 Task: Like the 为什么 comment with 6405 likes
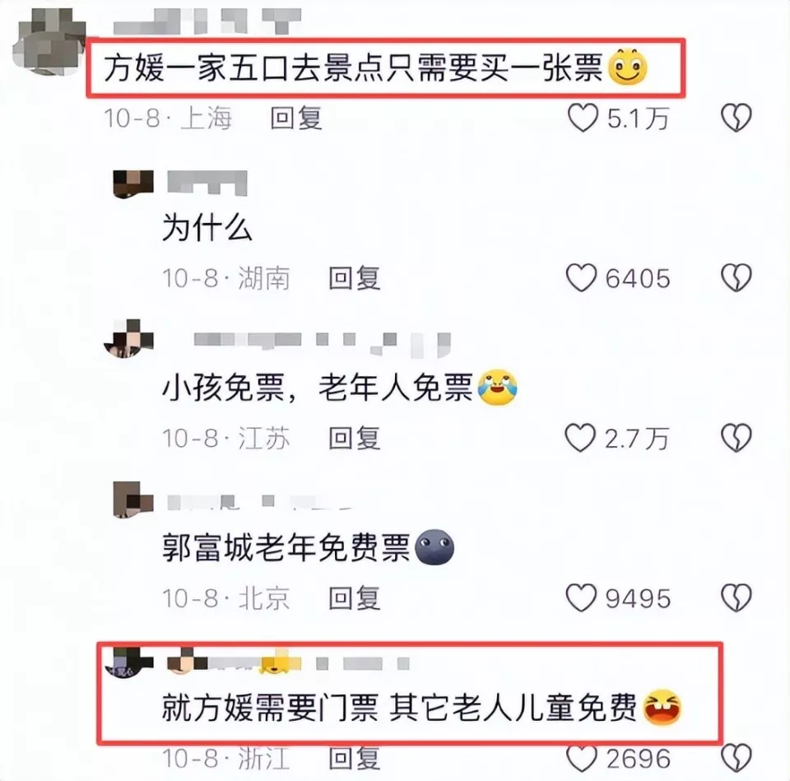[x=582, y=277]
